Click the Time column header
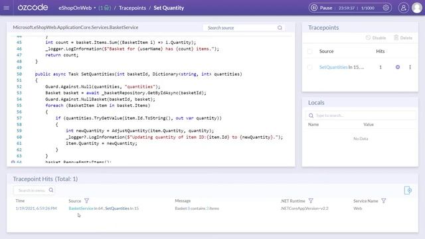425x239 pixels. pos(20,200)
